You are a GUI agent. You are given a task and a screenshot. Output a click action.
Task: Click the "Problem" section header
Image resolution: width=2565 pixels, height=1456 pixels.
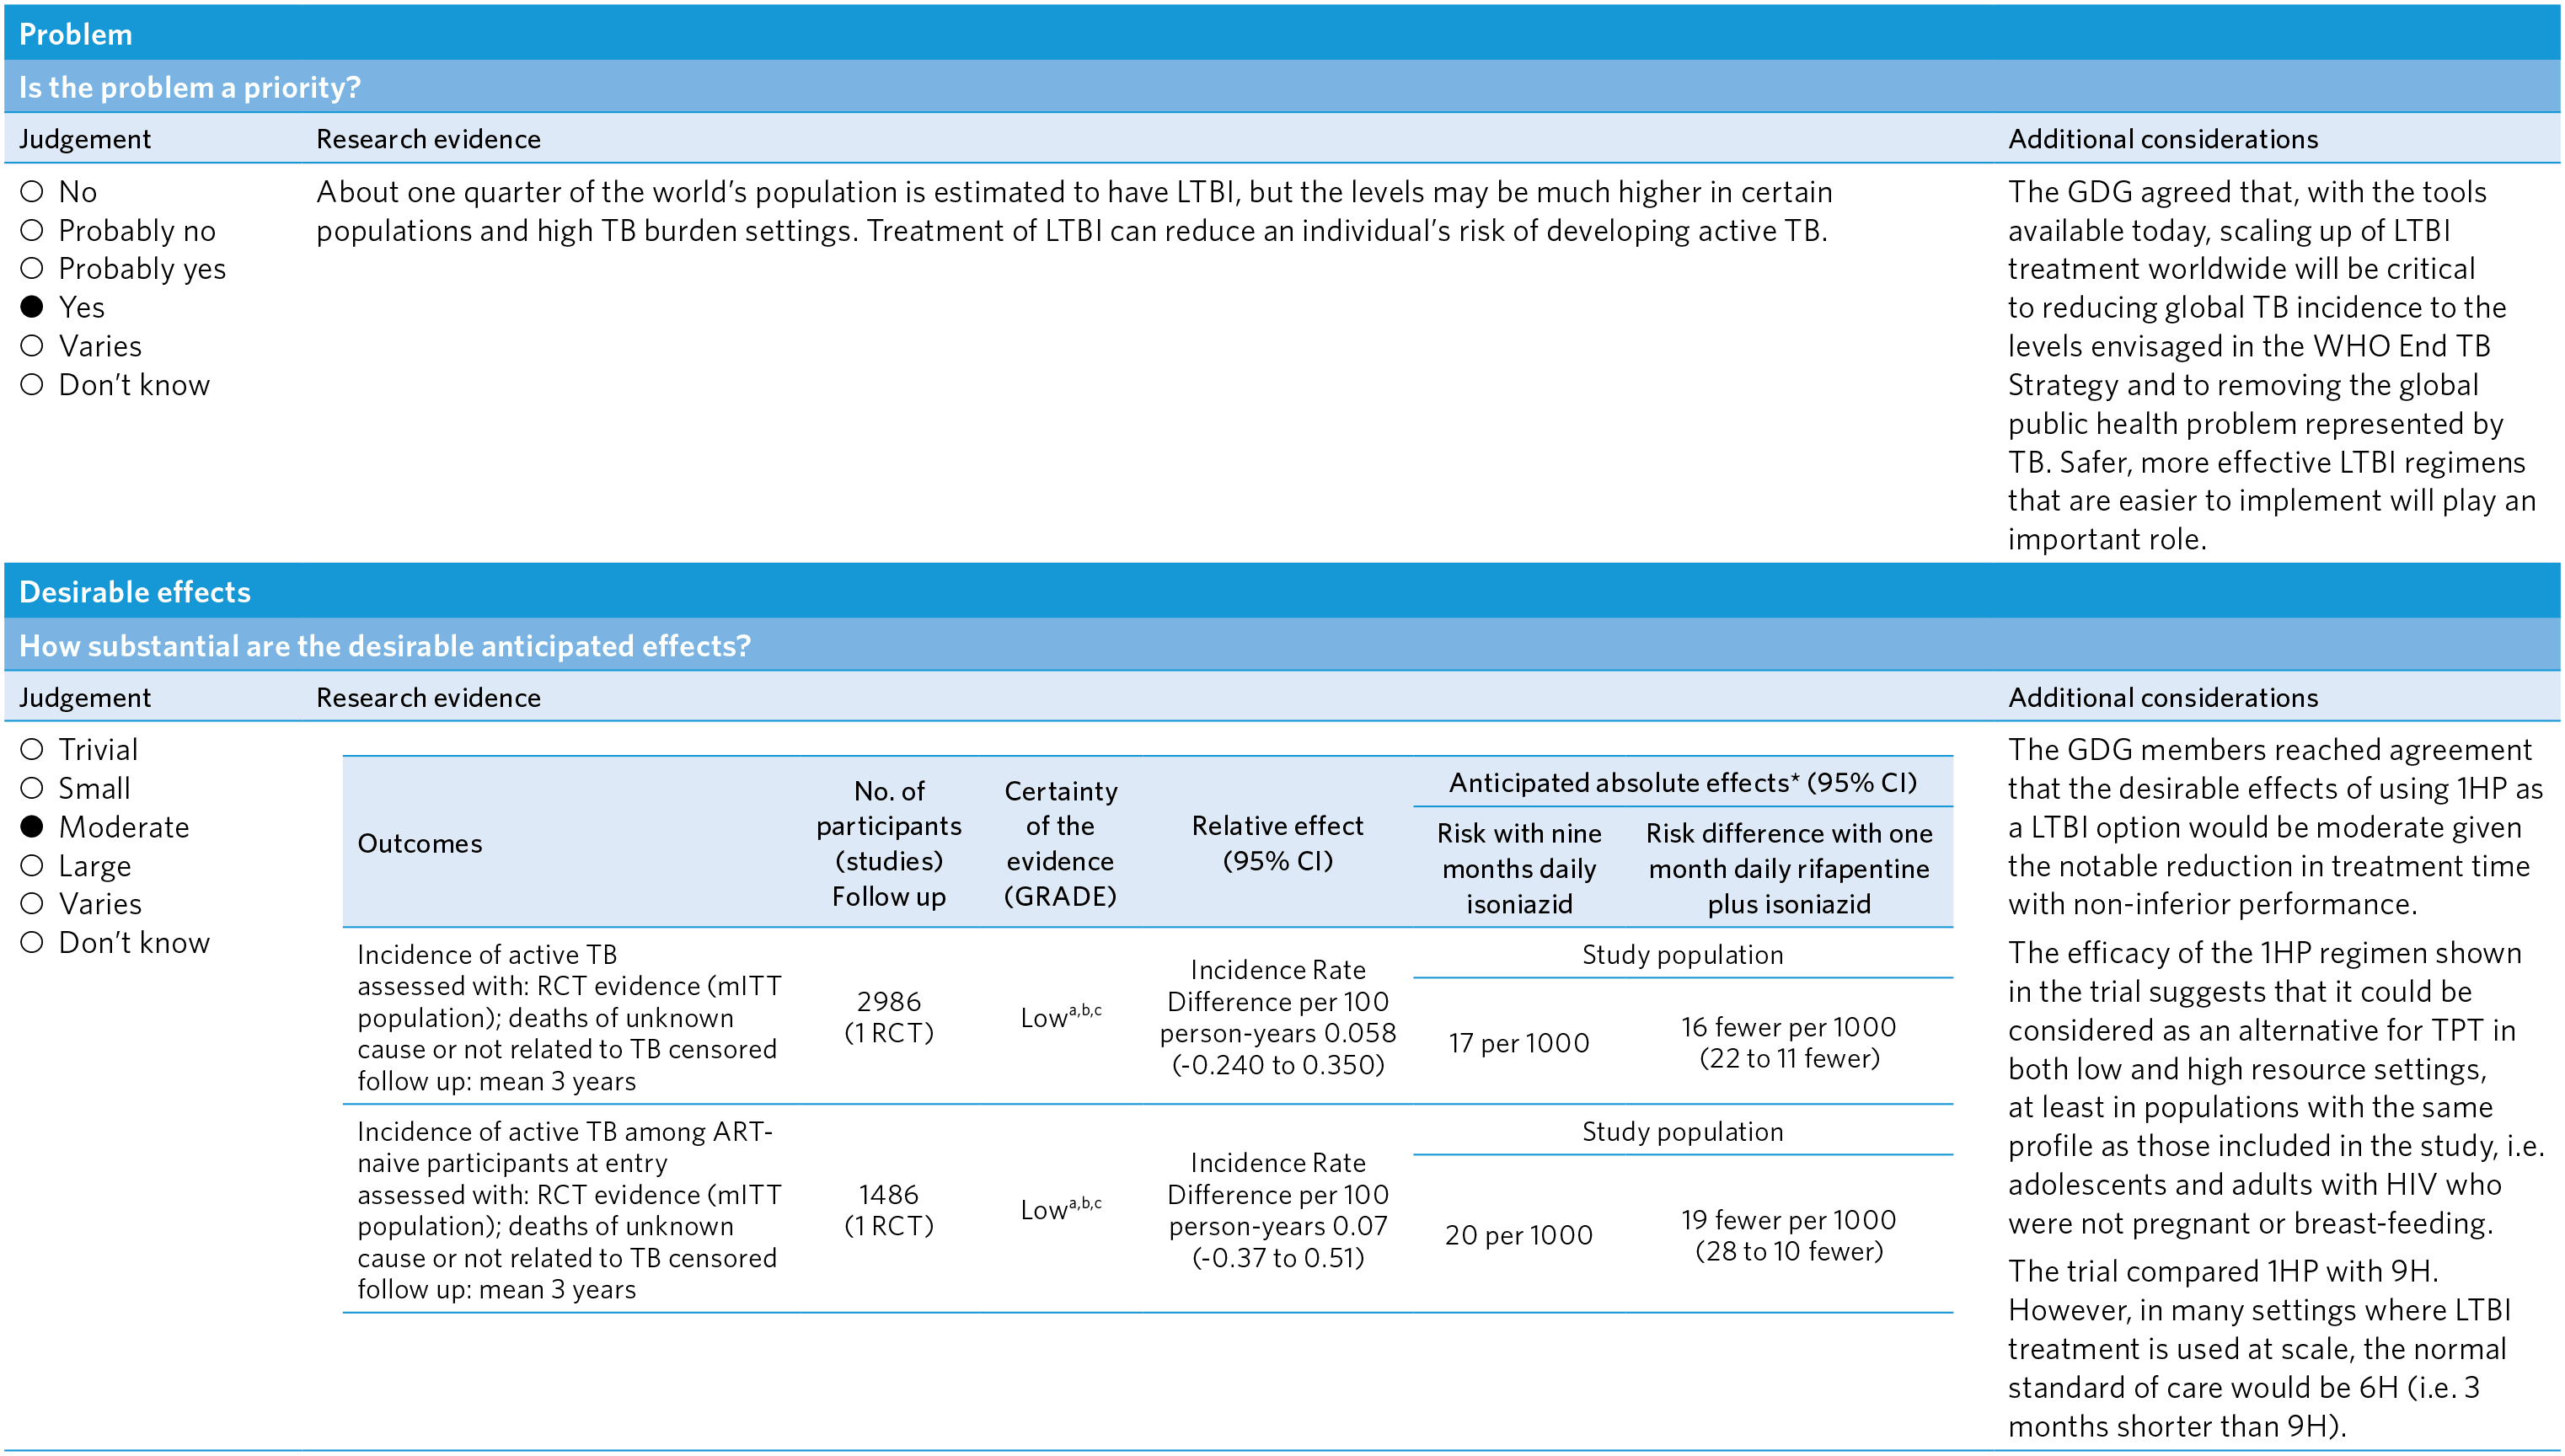click(75, 35)
